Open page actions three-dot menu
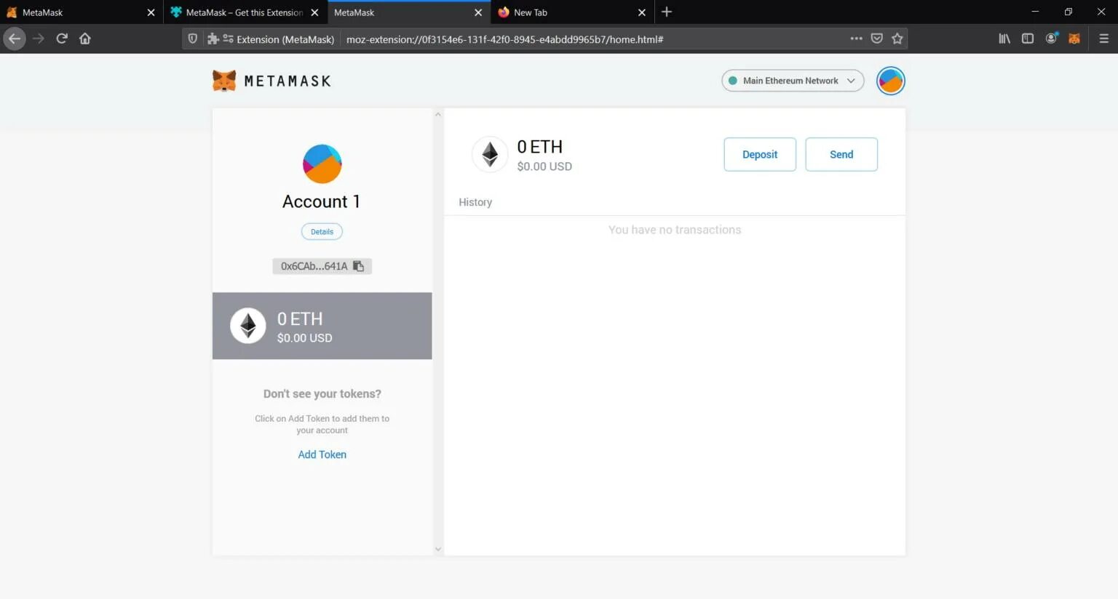This screenshot has width=1118, height=599. tap(856, 39)
